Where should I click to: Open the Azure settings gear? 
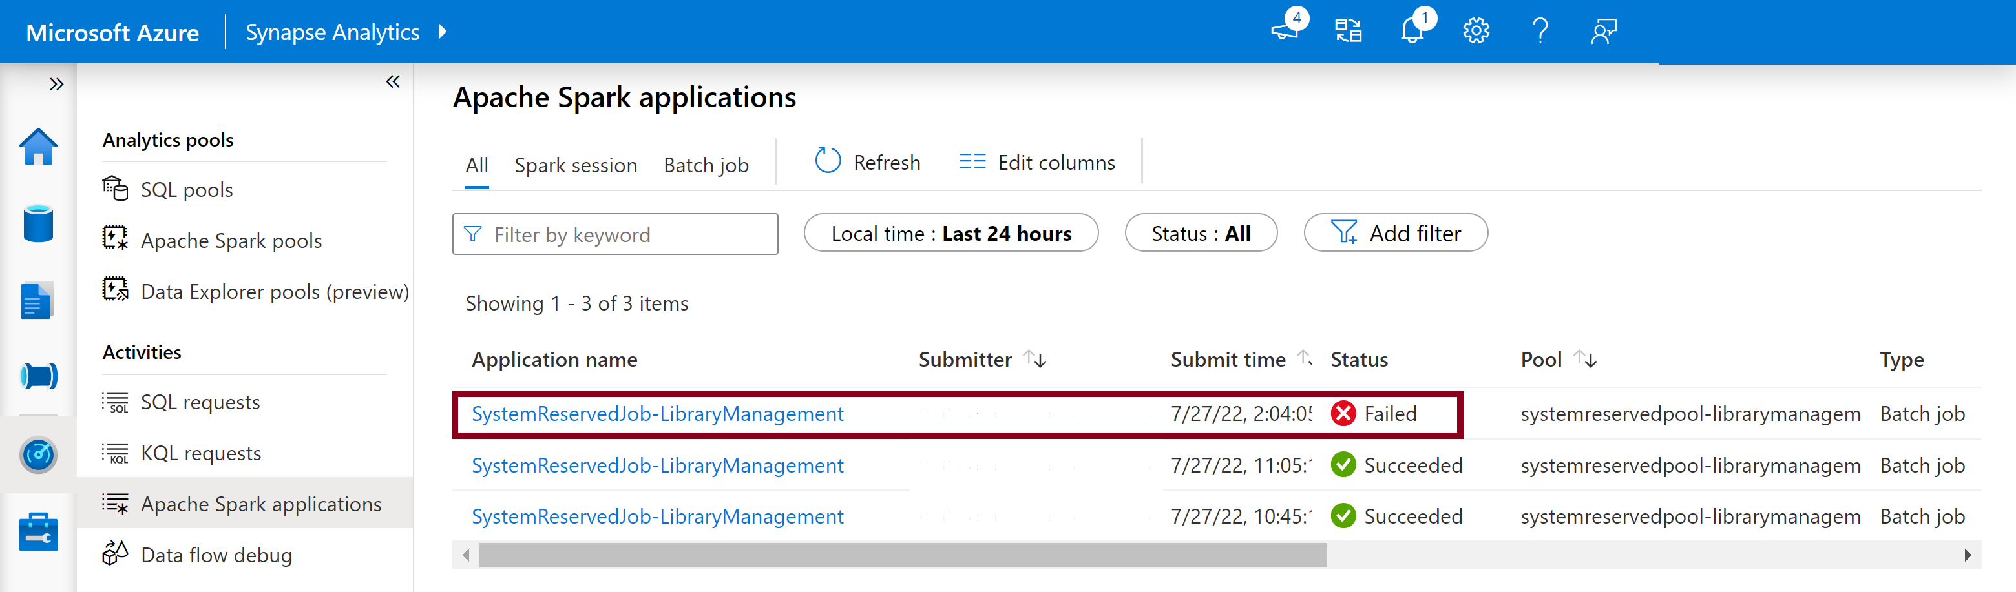tap(1475, 31)
